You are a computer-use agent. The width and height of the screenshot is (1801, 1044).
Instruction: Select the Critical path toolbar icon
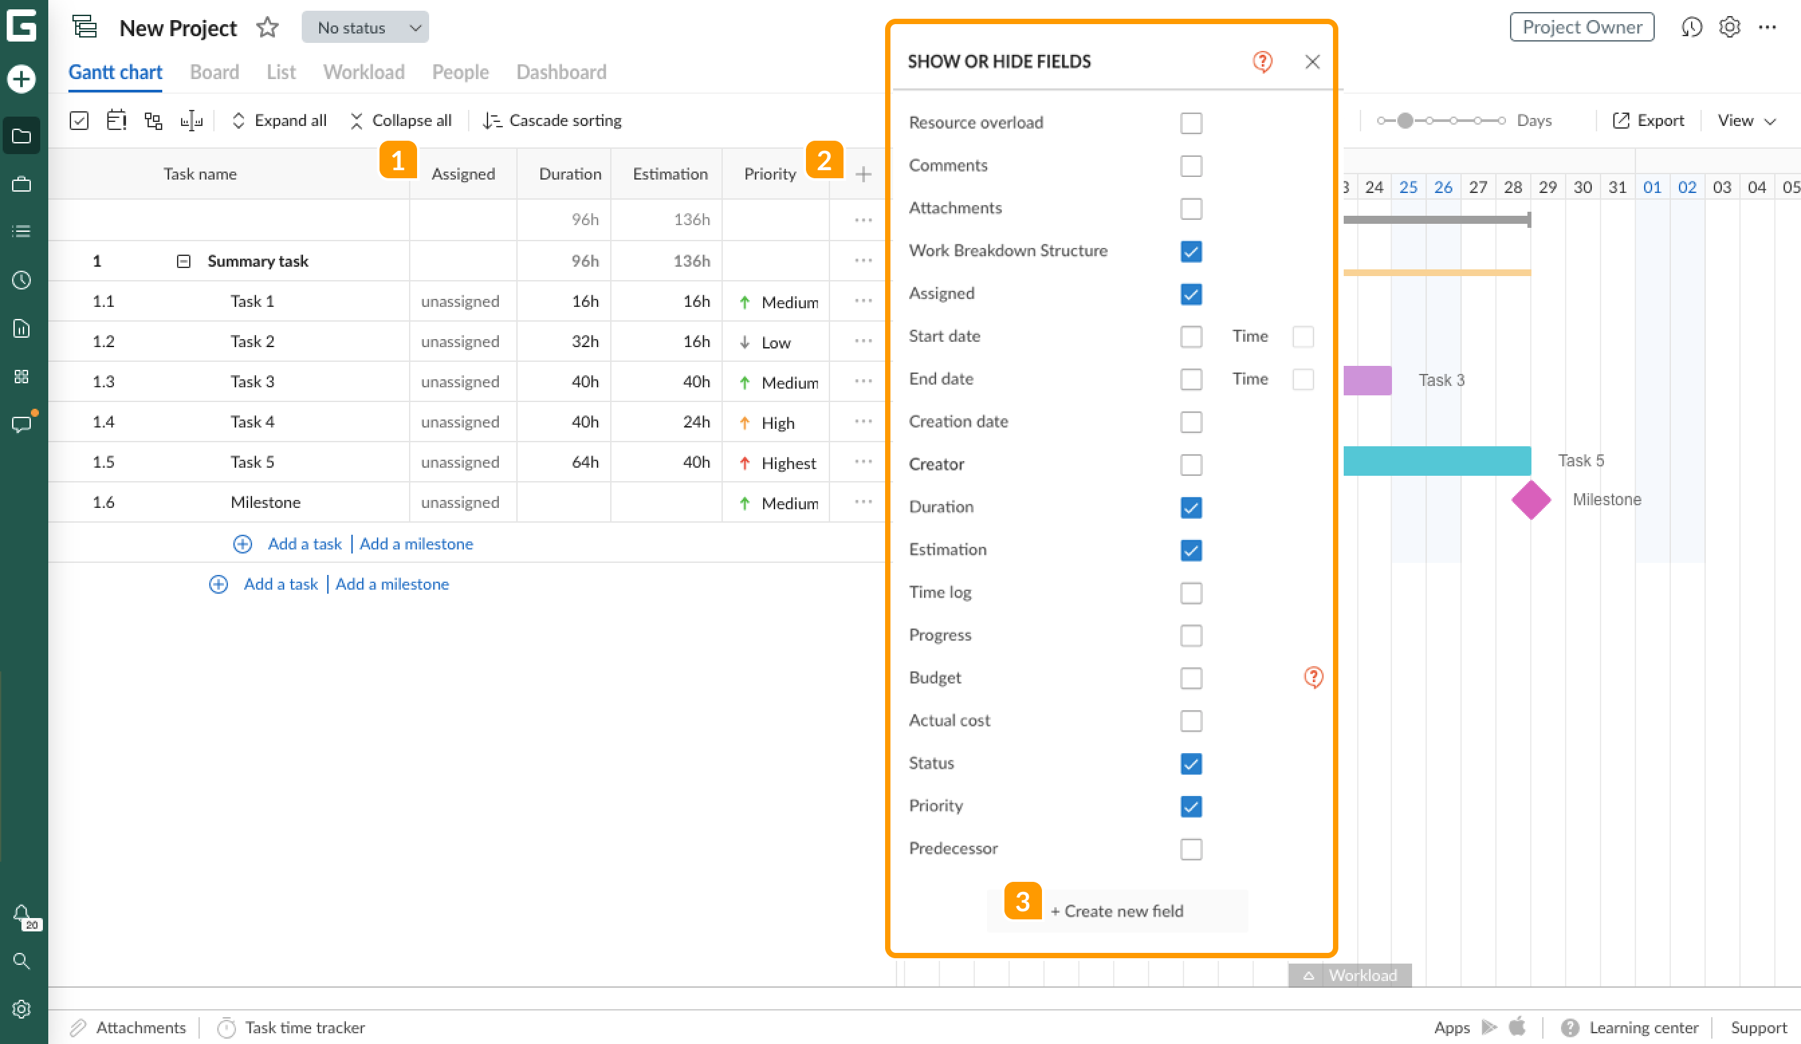coord(153,120)
